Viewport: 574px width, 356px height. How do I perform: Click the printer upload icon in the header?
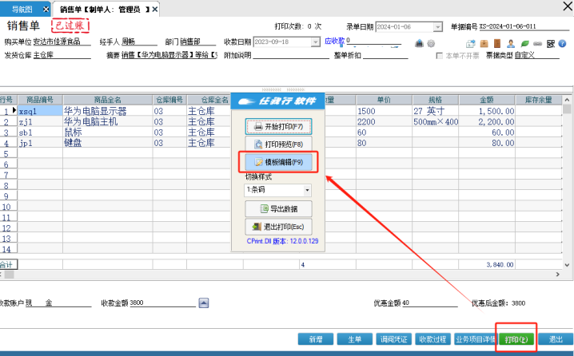point(419,43)
